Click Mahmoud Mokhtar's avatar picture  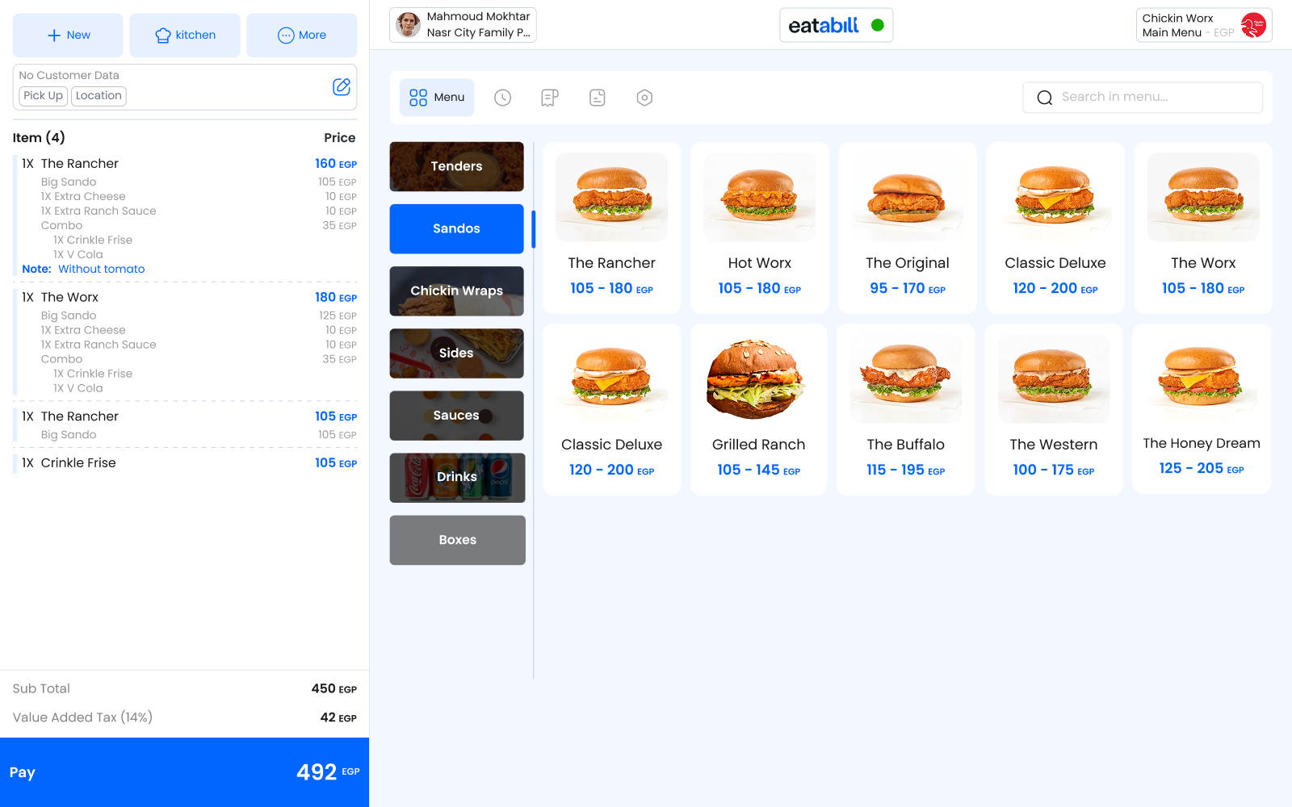coord(409,25)
